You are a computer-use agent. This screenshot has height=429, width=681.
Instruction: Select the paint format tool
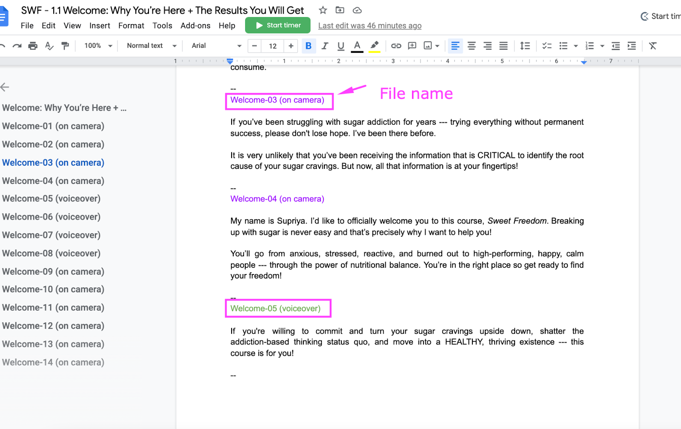(65, 46)
